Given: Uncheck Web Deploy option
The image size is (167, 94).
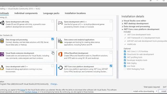Looking at the screenshot, I should click(x=125, y=63).
